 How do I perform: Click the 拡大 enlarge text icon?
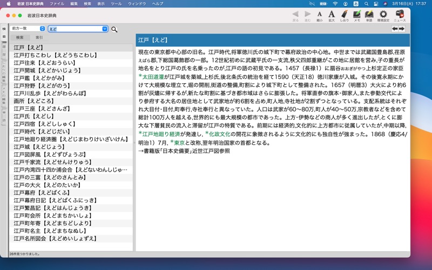coord(332,15)
